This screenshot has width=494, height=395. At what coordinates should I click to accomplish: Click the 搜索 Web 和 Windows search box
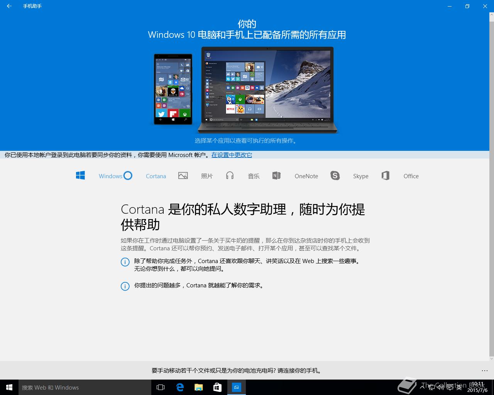tap(85, 387)
